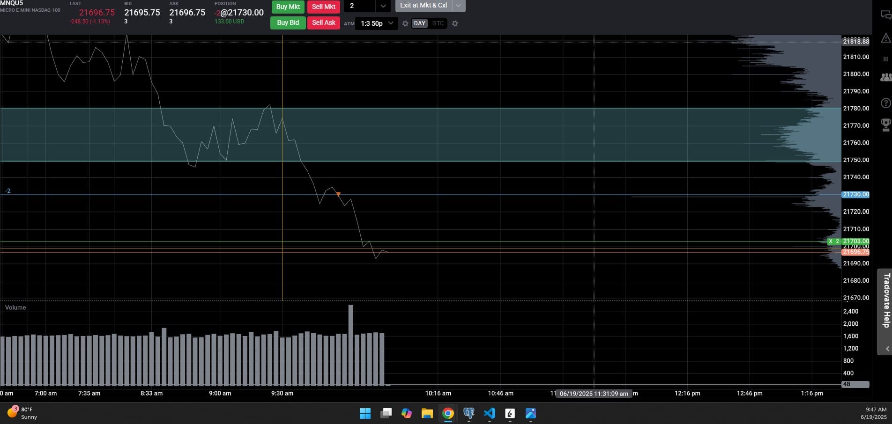The height and width of the screenshot is (424, 892).
Task: Open ATM strategy settings gear
Action: click(x=405, y=23)
